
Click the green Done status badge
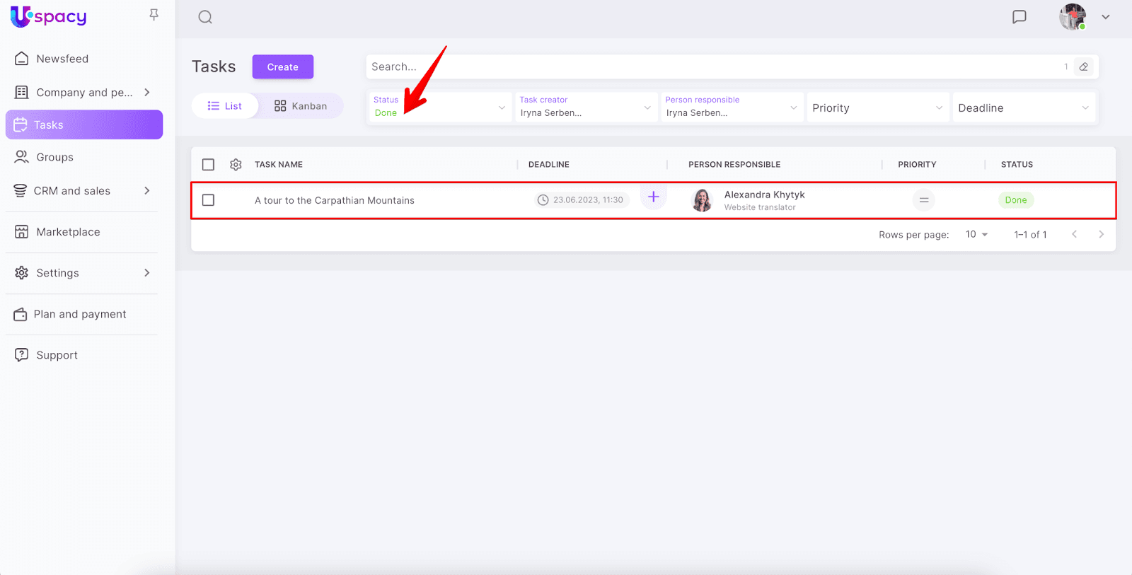[1015, 200]
